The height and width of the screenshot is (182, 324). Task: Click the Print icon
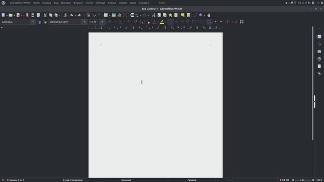coord(32,15)
